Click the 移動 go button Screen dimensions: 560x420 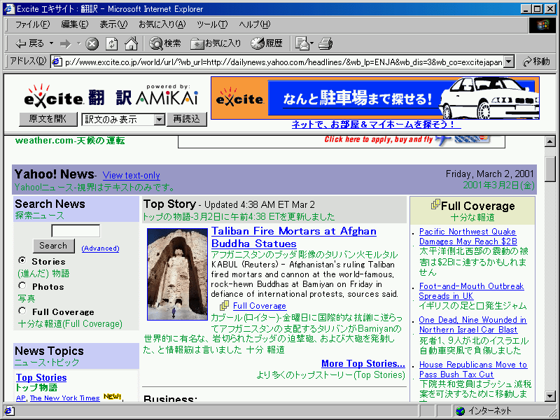click(x=536, y=62)
